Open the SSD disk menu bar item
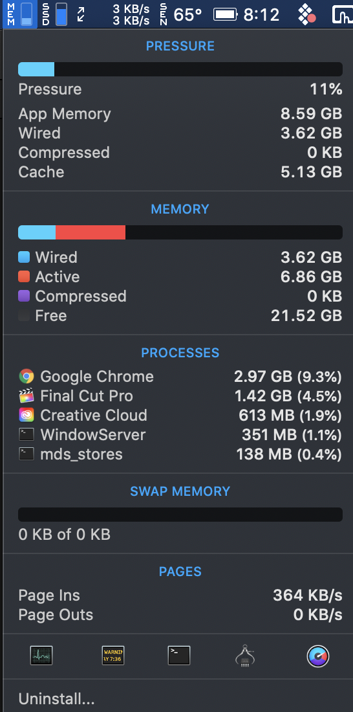Viewport: 353px width, 712px height. tap(54, 14)
